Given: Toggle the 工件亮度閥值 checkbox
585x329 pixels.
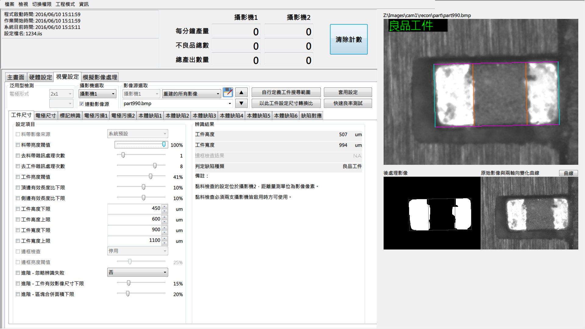Looking at the screenshot, I should pos(18,177).
